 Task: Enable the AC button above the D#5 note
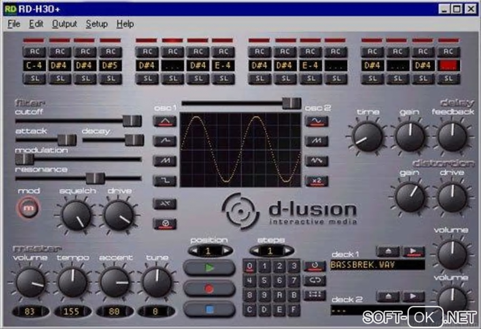tap(110, 52)
